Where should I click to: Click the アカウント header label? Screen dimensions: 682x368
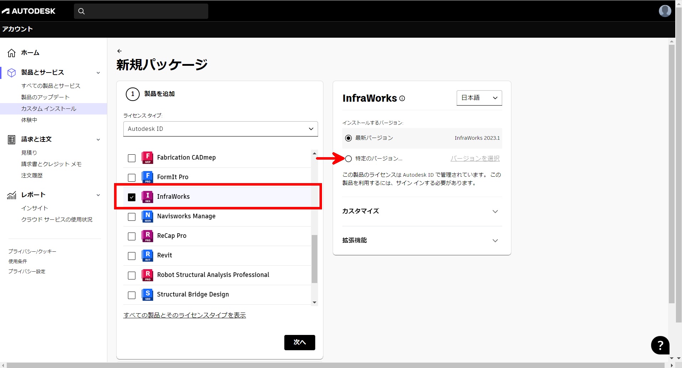[x=17, y=29]
